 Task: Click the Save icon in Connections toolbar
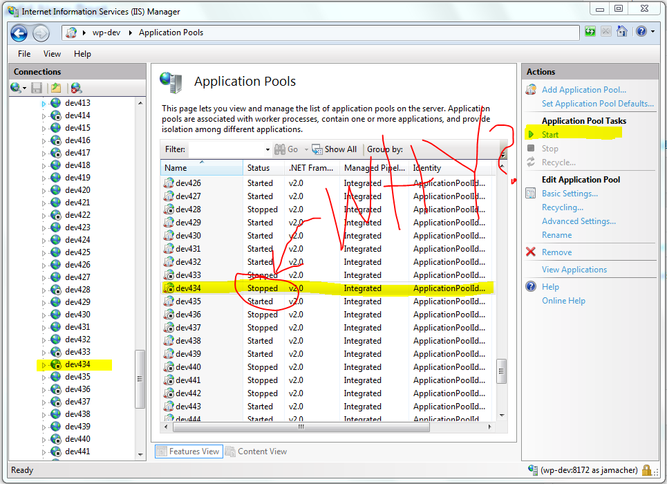tap(37, 88)
